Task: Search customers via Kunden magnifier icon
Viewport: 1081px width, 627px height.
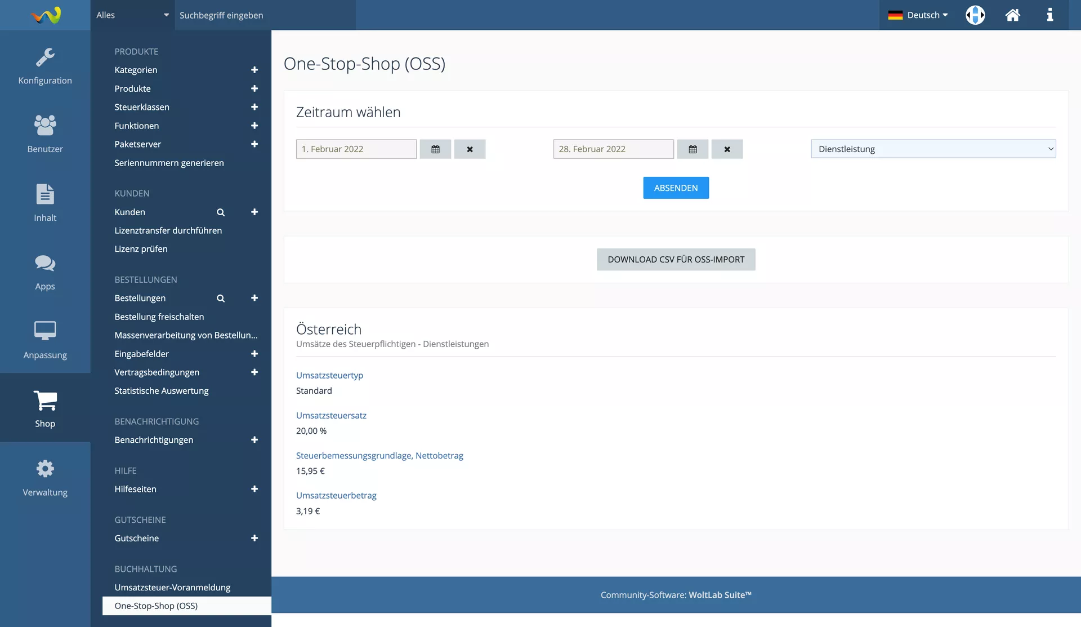Action: (x=221, y=212)
